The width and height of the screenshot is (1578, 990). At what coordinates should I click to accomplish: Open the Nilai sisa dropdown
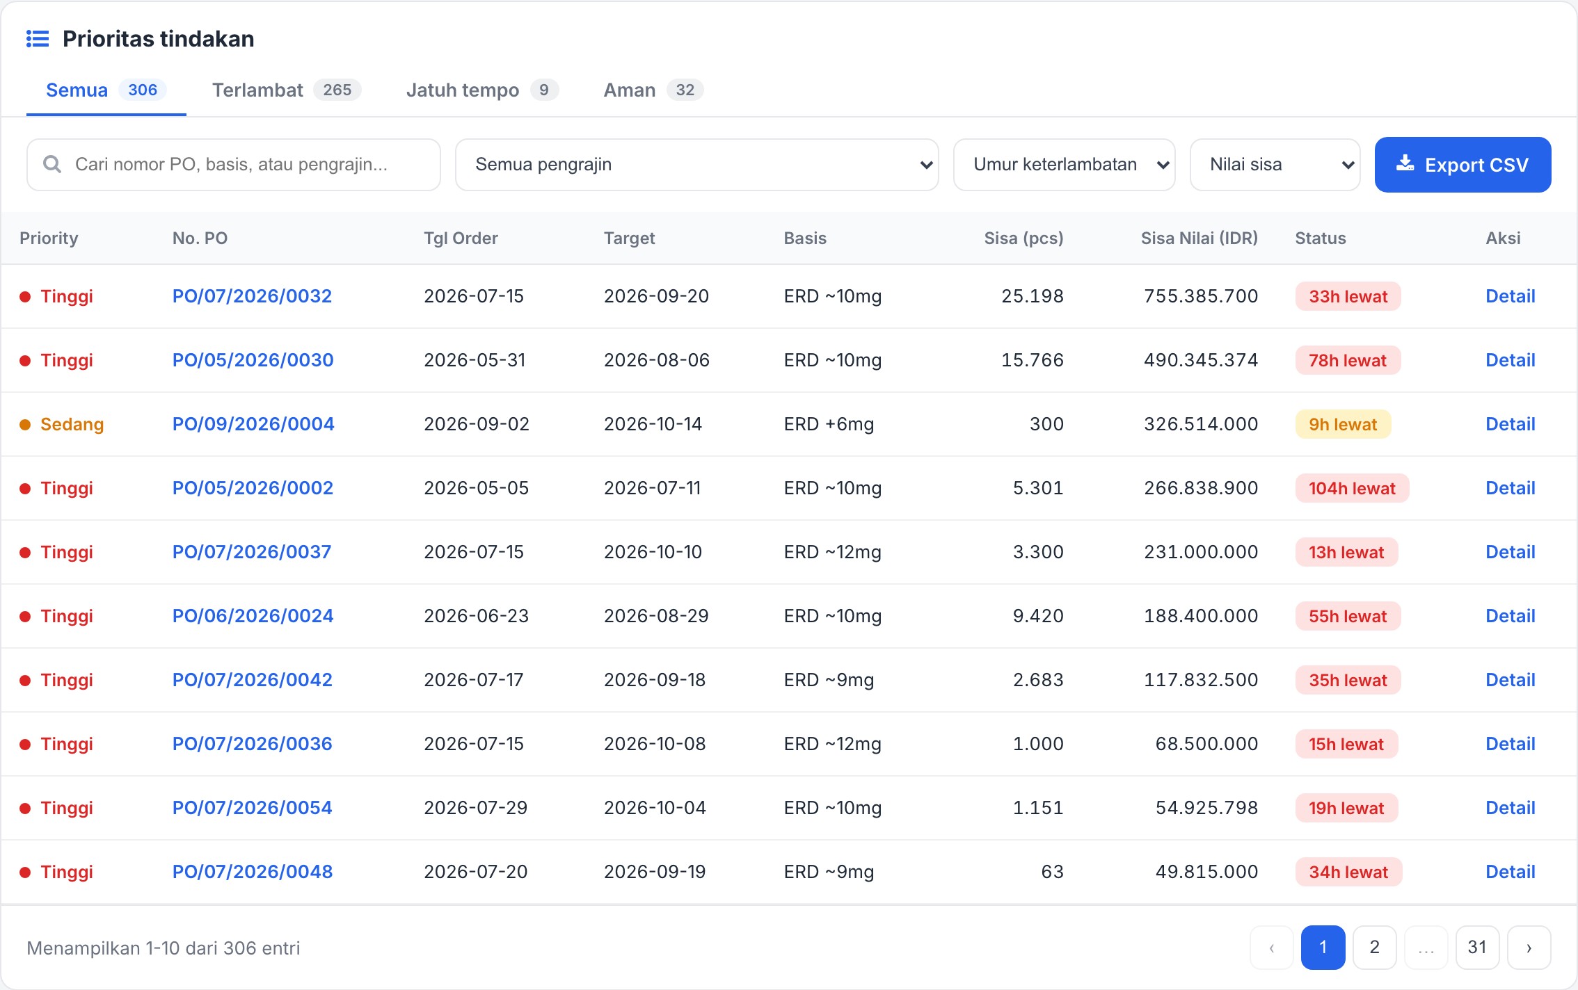[x=1275, y=165]
